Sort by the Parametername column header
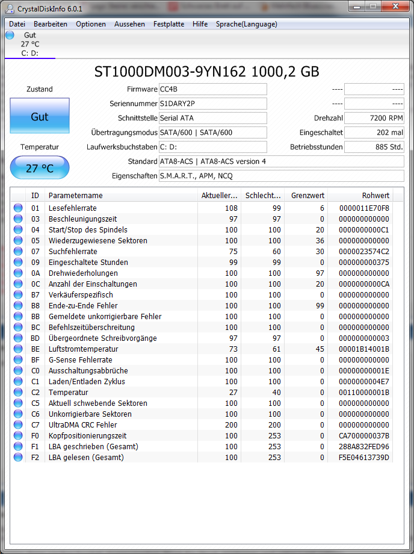This screenshot has width=414, height=554. click(121, 195)
